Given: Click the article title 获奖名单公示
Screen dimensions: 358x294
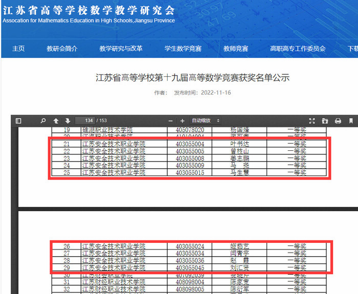Looking at the screenshot, I should click(x=193, y=78).
